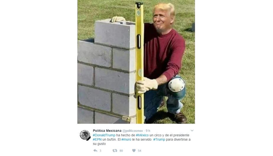The width and height of the screenshot is (273, 156).
Task: Open the 9 h timestamp link
Action: 148,131
